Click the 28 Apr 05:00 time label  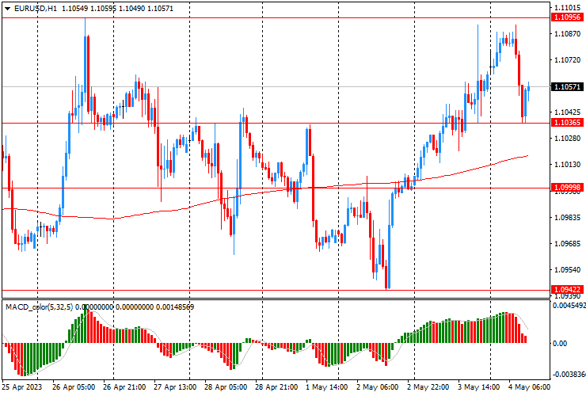coord(226,387)
